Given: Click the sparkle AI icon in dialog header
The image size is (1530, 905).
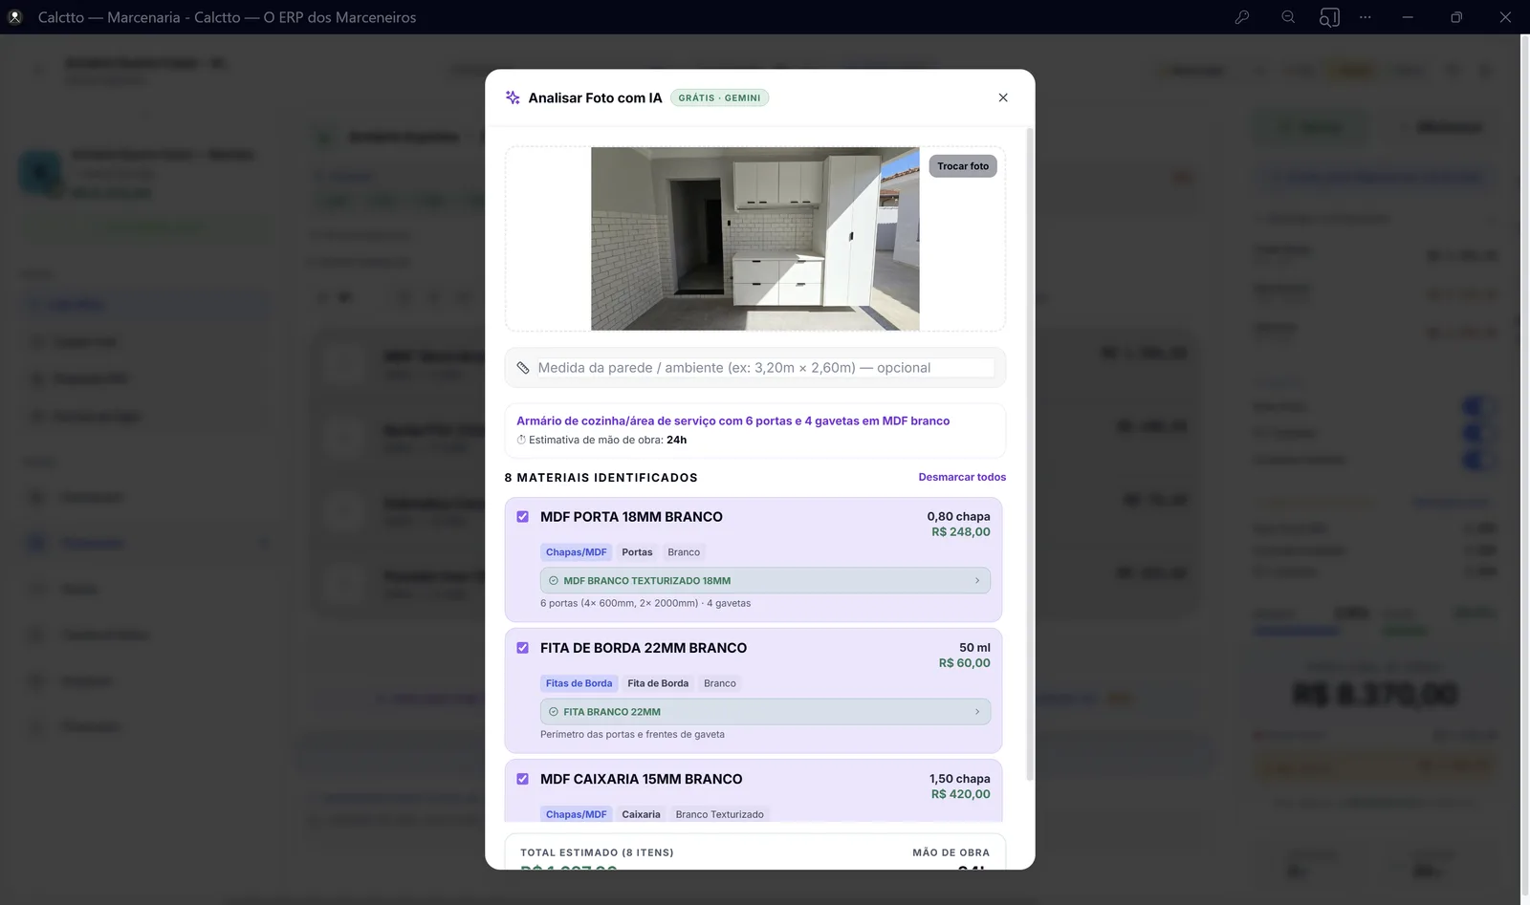Looking at the screenshot, I should point(513,97).
